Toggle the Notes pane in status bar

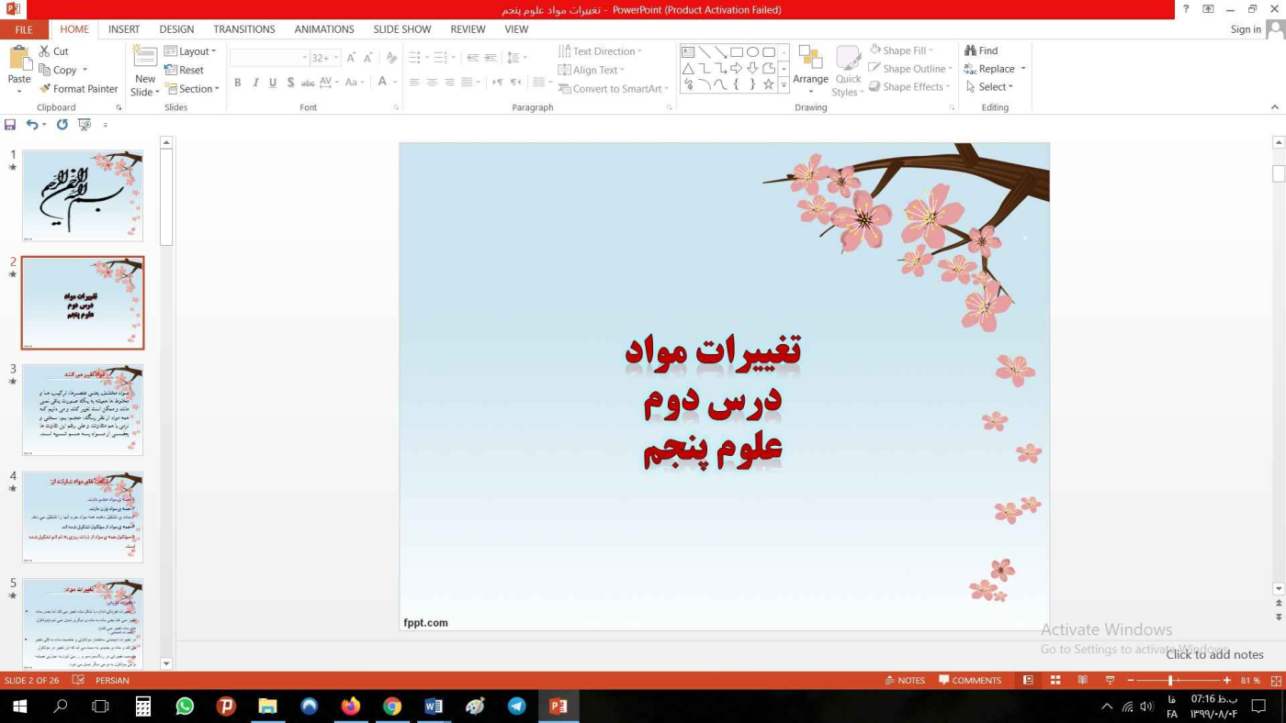pyautogui.click(x=905, y=680)
